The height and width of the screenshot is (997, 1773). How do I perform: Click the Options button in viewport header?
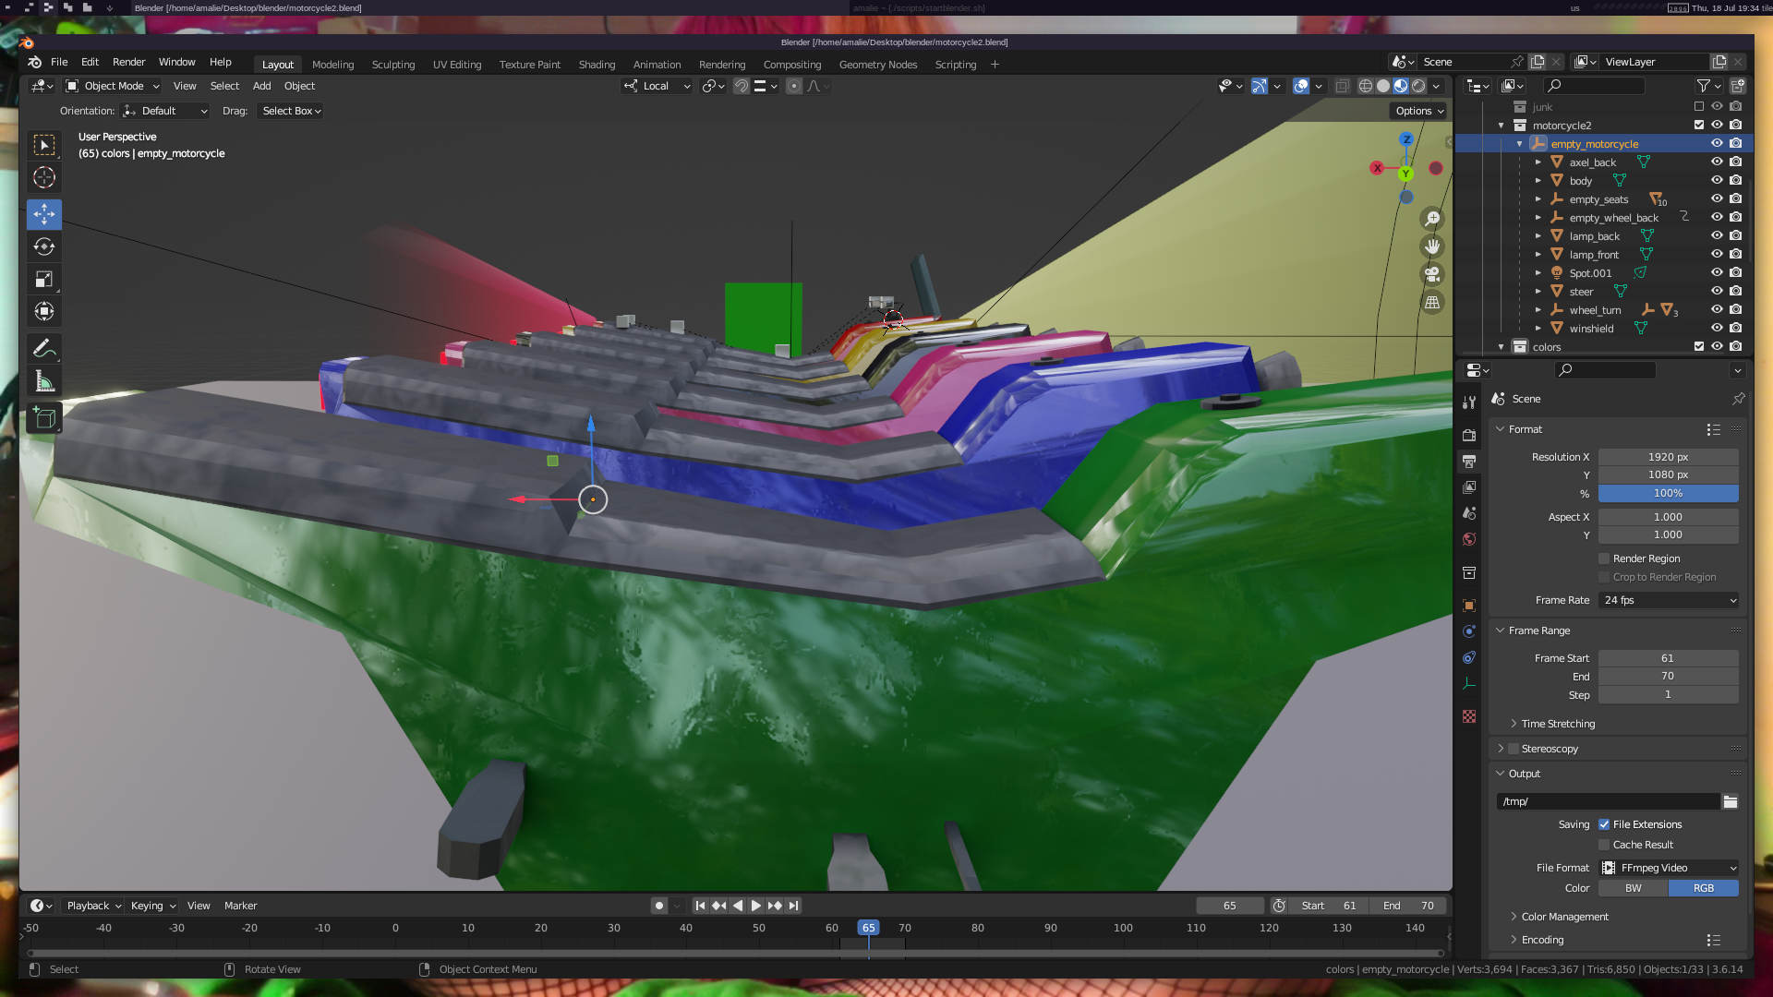(1418, 111)
